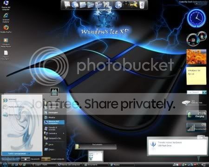Open Musica in the start menu

(x=54, y=117)
